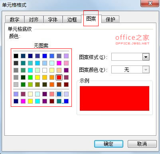Select the selected red swatch
Image resolution: width=160 pixels, height=154 pixels.
(x=59, y=77)
